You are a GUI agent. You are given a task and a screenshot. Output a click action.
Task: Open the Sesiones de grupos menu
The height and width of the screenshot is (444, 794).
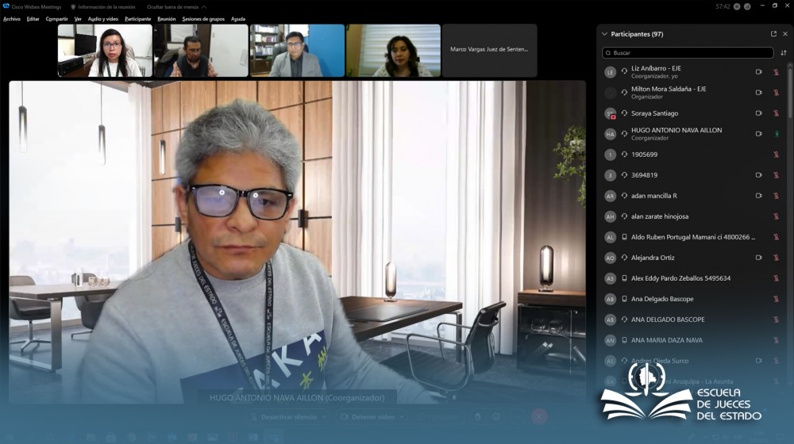(202, 19)
